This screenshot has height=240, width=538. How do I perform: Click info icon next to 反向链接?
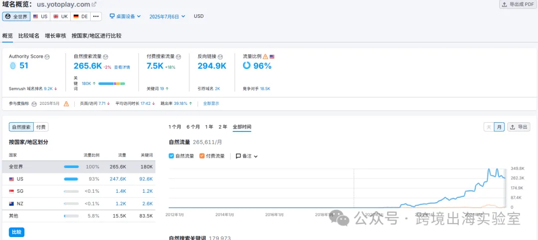click(220, 57)
